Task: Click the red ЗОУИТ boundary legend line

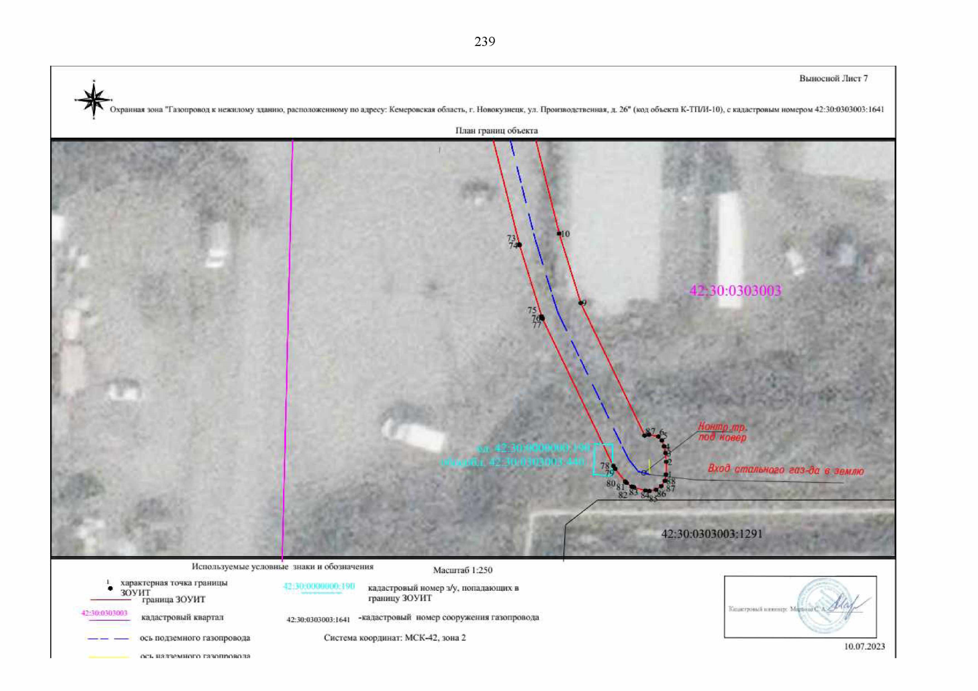Action: pyautogui.click(x=110, y=600)
